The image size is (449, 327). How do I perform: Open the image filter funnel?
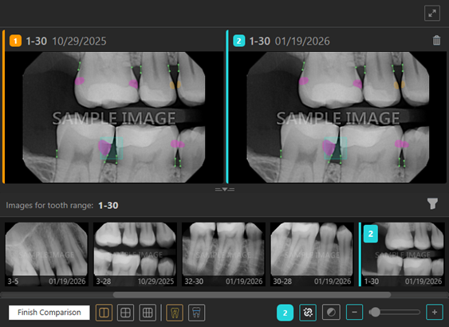point(432,203)
